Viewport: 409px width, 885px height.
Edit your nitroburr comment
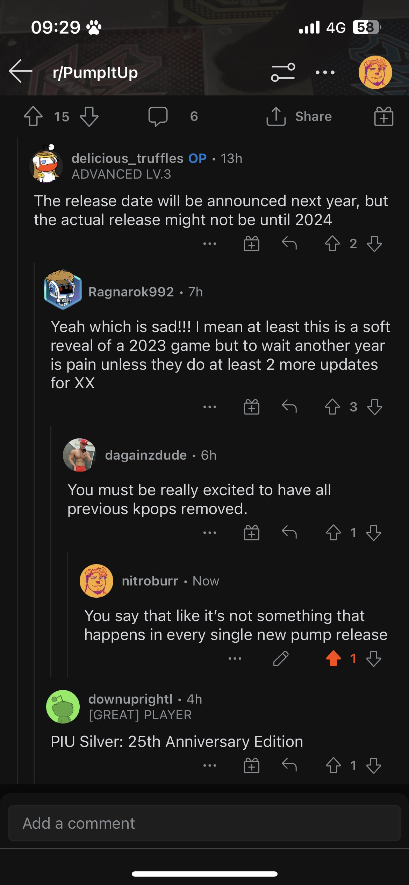[x=281, y=659]
